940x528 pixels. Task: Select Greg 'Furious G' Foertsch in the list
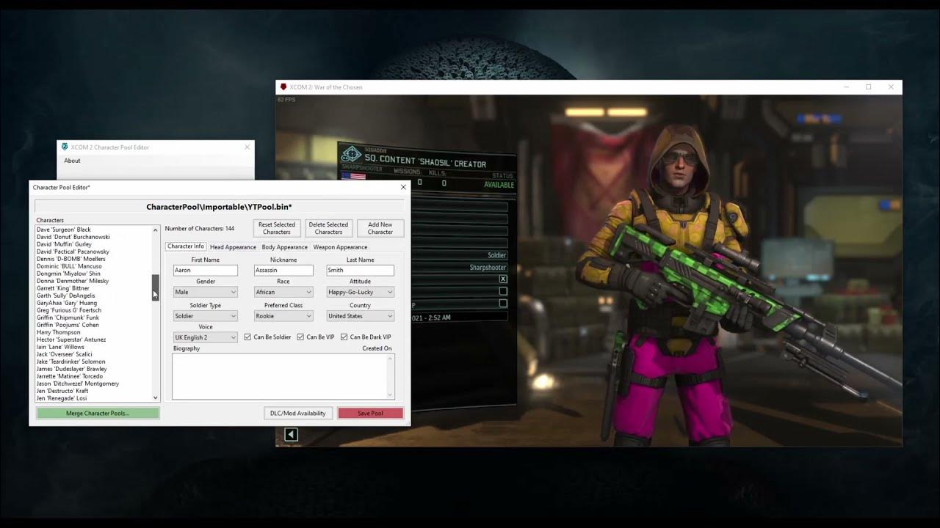coord(69,310)
